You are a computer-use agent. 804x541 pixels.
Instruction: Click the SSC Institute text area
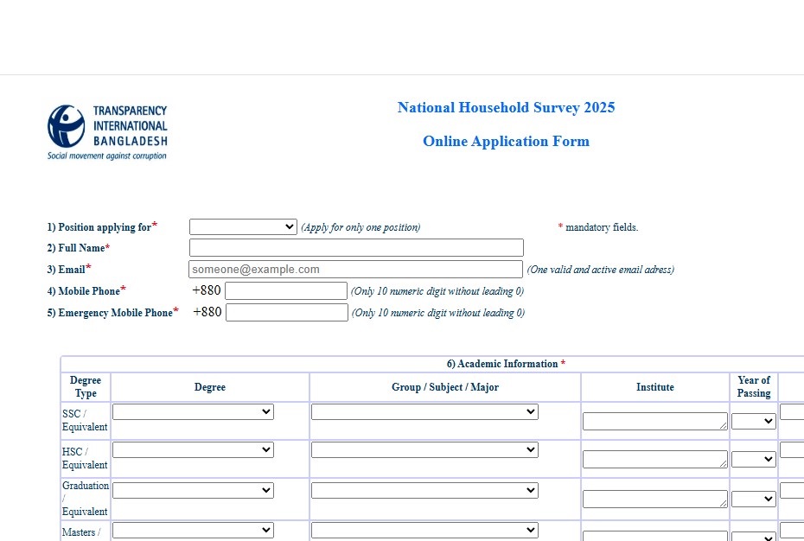click(654, 422)
